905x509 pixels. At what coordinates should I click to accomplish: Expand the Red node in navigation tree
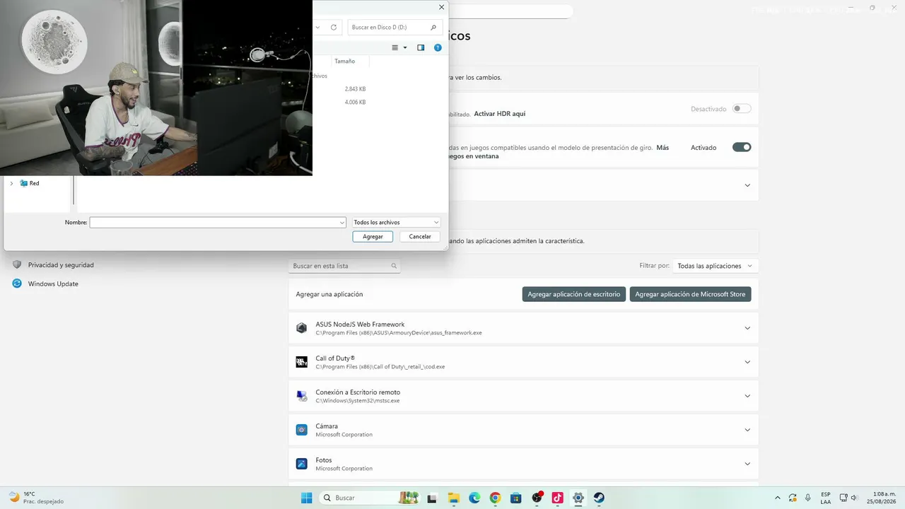[11, 183]
